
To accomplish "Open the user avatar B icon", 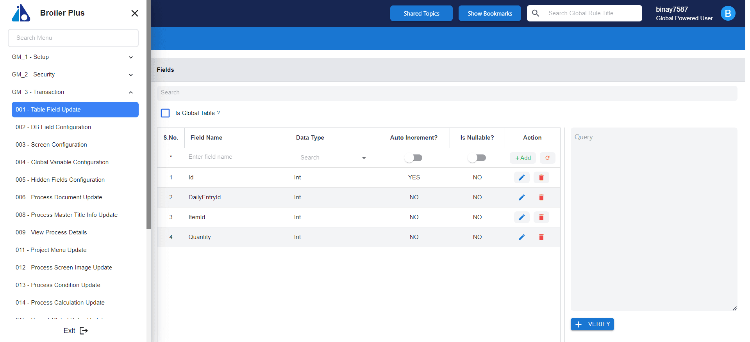I will coord(728,13).
